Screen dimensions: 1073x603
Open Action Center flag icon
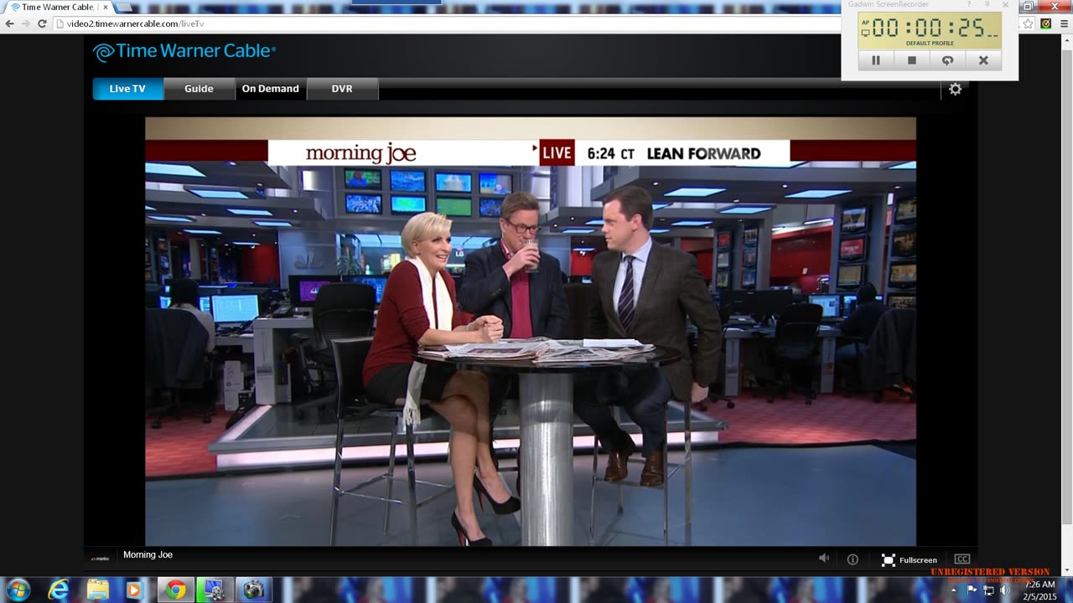972,590
